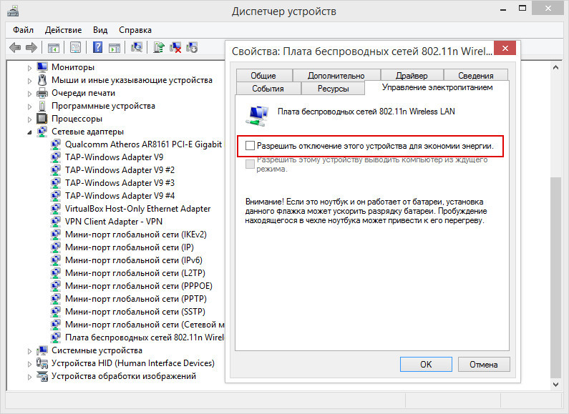Click the Device Manager title bar icon
Viewport: 569px width, 414px height.
coord(13,11)
